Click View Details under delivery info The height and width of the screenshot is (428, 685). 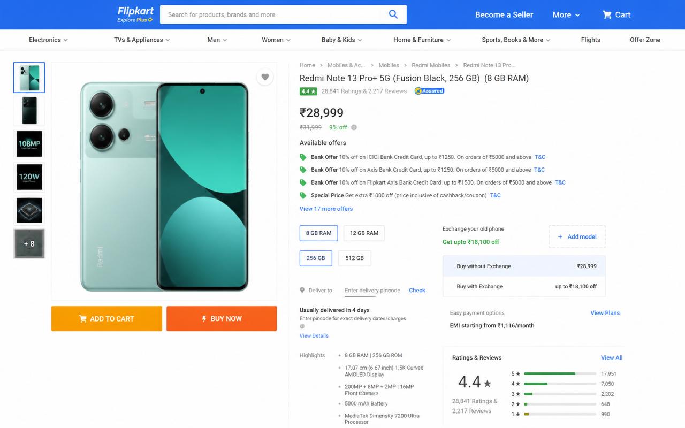314,335
